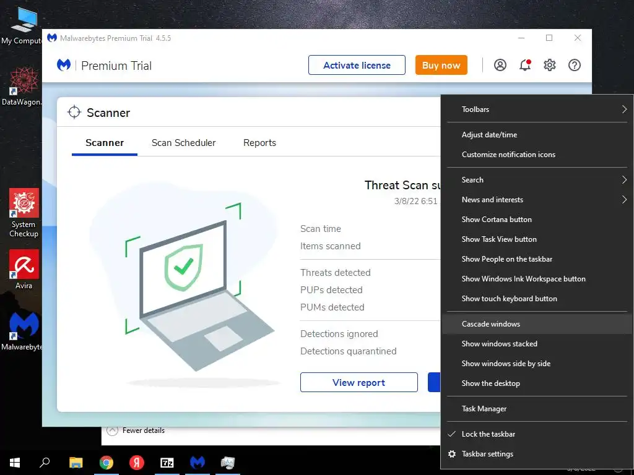
Task: Launch Google Chrome from taskbar
Action: point(106,462)
